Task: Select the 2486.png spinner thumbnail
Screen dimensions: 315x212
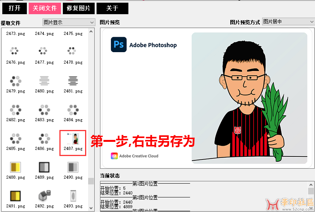Action: (44, 138)
